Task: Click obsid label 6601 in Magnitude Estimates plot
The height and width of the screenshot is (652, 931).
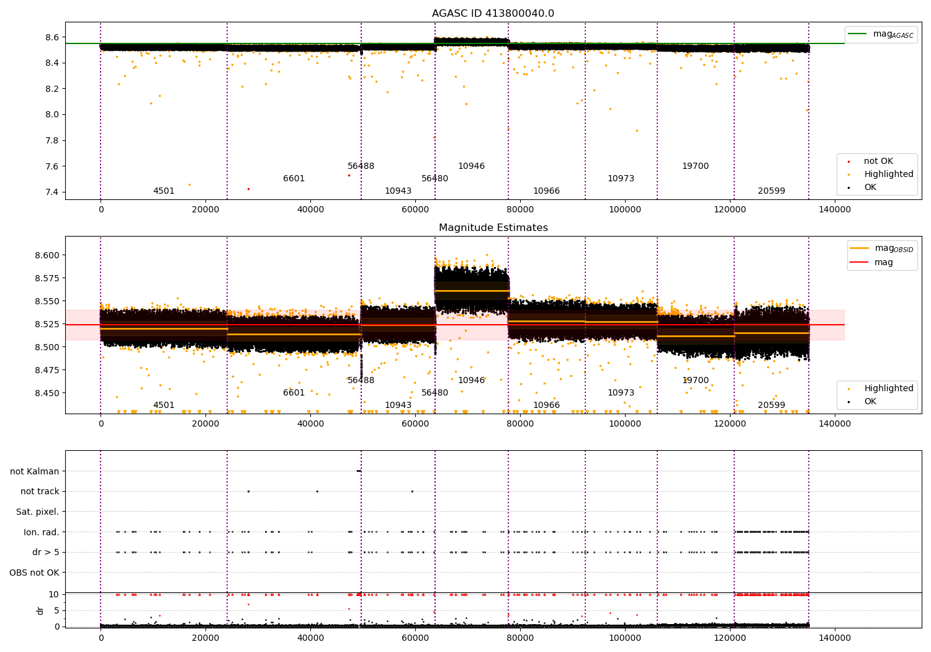Action: tap(294, 393)
